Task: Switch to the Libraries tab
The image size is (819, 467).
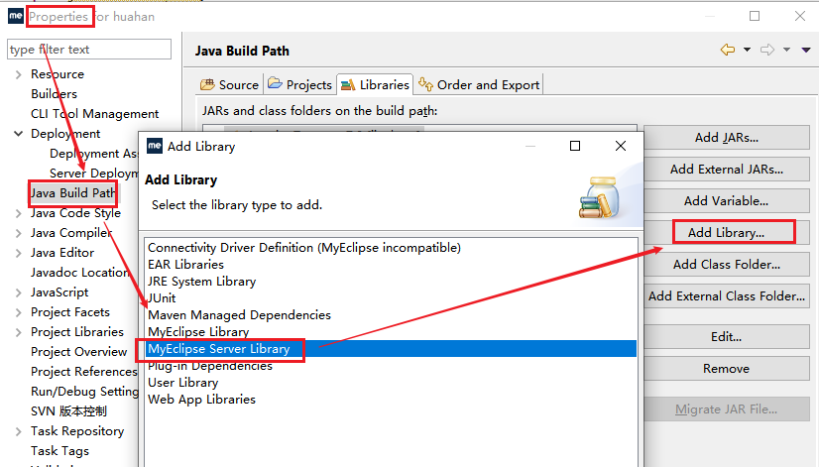Action: pyautogui.click(x=375, y=84)
